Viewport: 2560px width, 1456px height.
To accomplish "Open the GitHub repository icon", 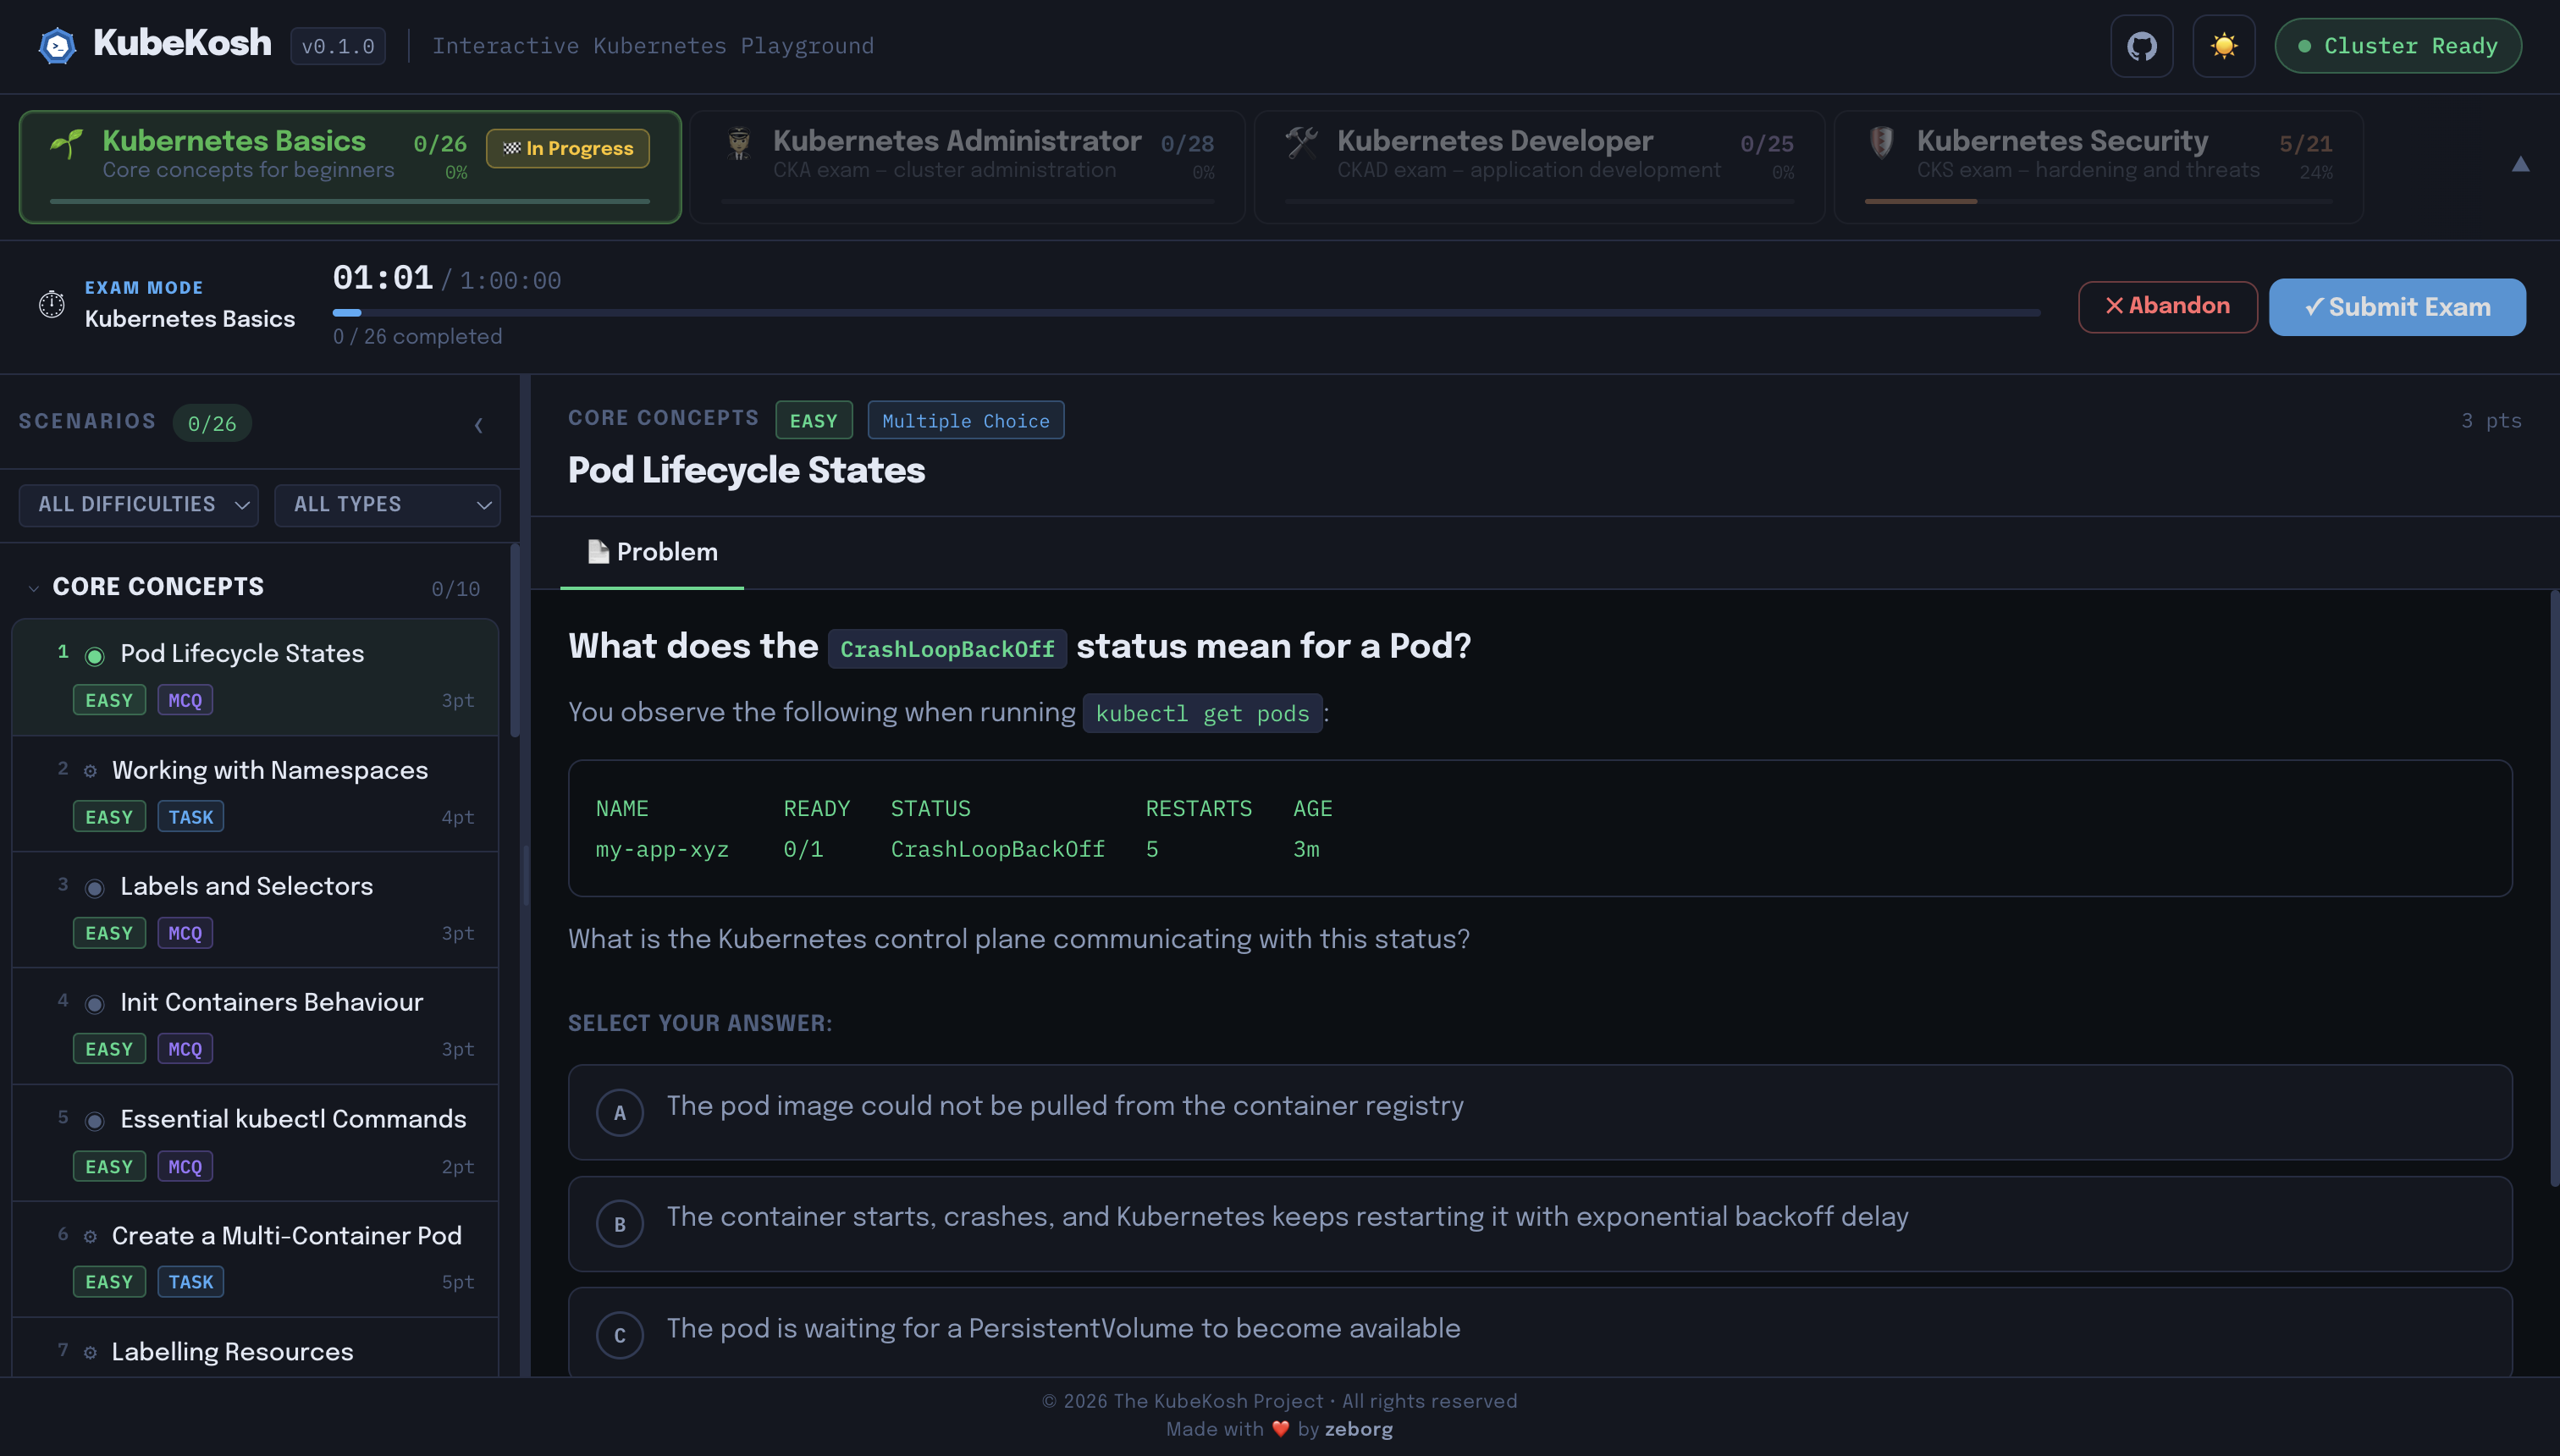I will 2141,46.
